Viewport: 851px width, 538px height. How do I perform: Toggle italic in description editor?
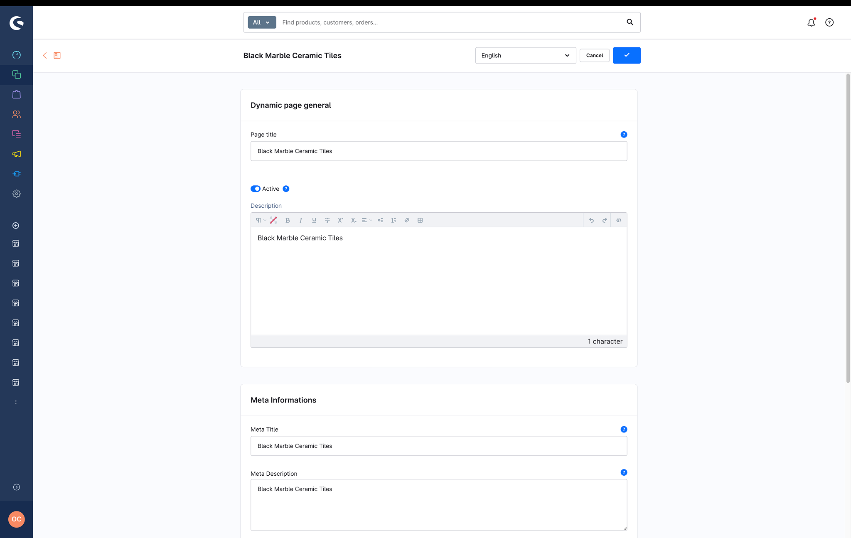301,220
